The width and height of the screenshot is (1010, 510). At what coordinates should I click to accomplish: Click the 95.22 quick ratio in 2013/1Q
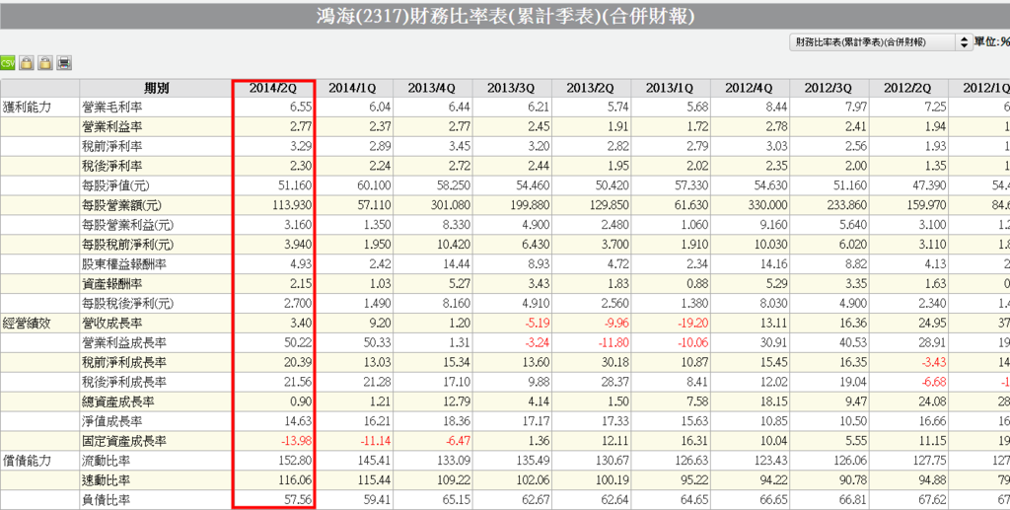[694, 480]
